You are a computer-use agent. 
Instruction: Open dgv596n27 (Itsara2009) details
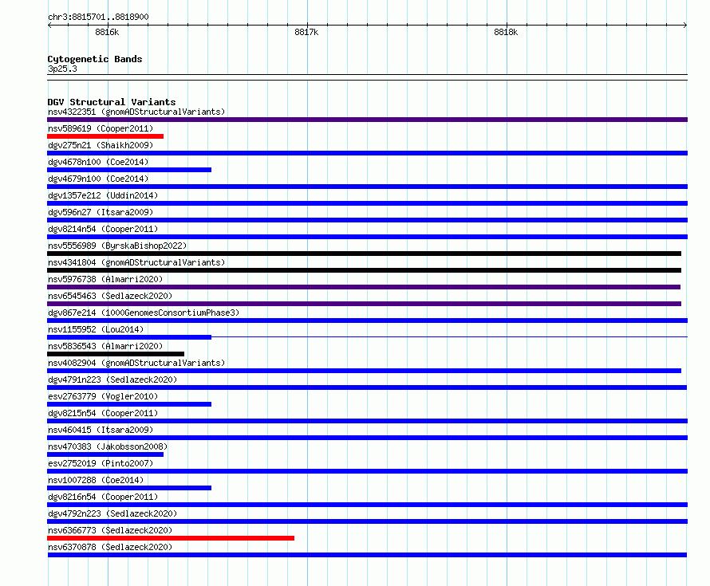tap(101, 212)
